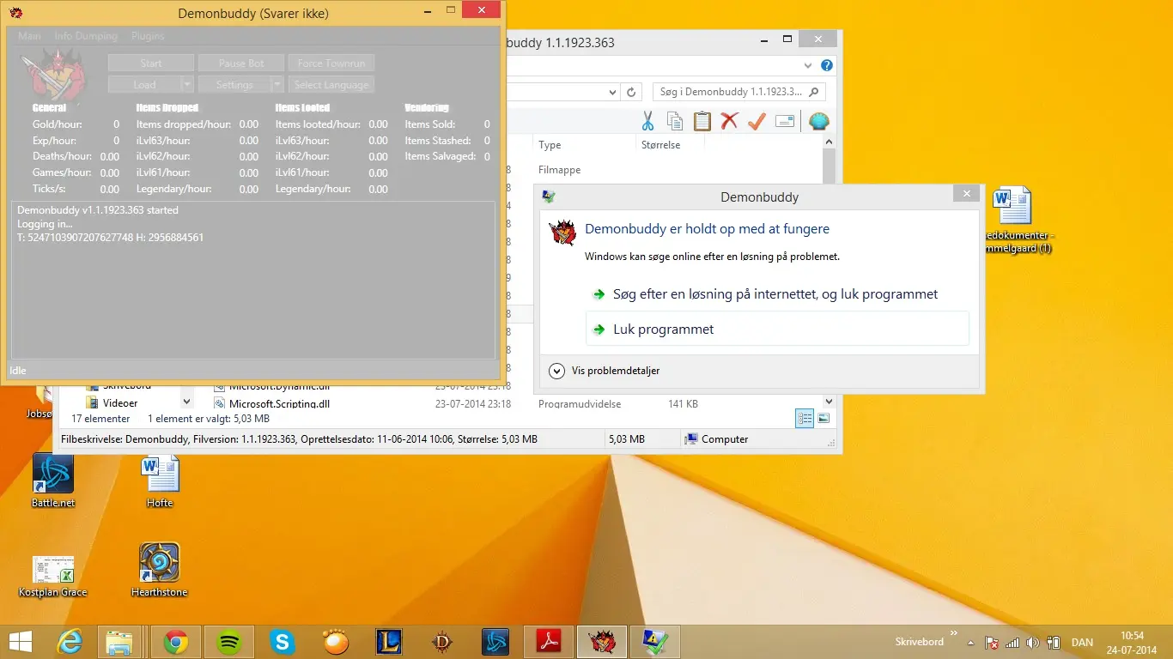Switch Explorer to details view icon
This screenshot has height=659, width=1173.
click(805, 418)
